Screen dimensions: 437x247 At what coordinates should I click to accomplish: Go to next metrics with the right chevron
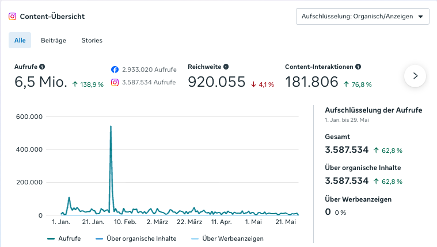tap(415, 76)
